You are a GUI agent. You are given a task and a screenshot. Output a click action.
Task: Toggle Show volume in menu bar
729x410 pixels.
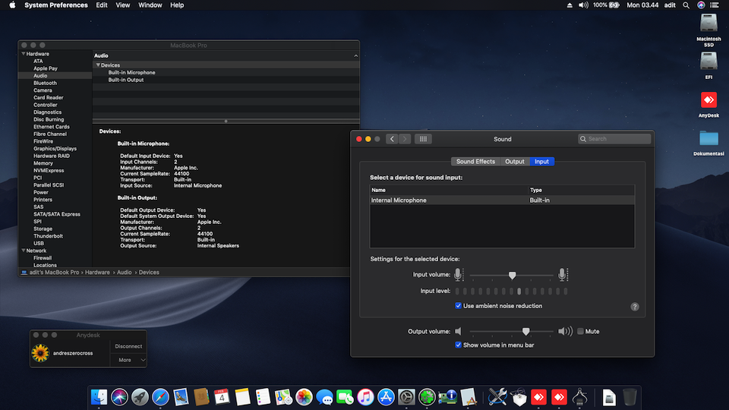[x=458, y=345]
